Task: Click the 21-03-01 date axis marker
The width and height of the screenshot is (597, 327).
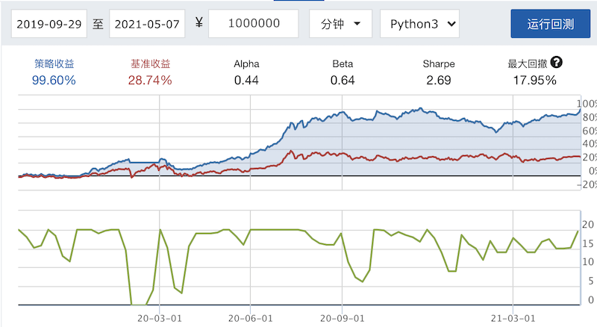Action: pos(513,317)
